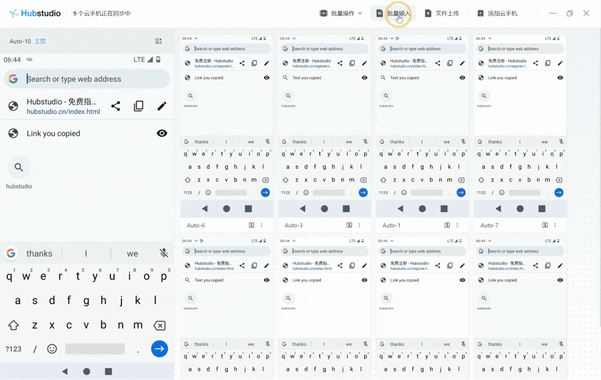Tap the back navigation triangle on Auto-10
Screen dimensions: 601x380
(65, 371)
